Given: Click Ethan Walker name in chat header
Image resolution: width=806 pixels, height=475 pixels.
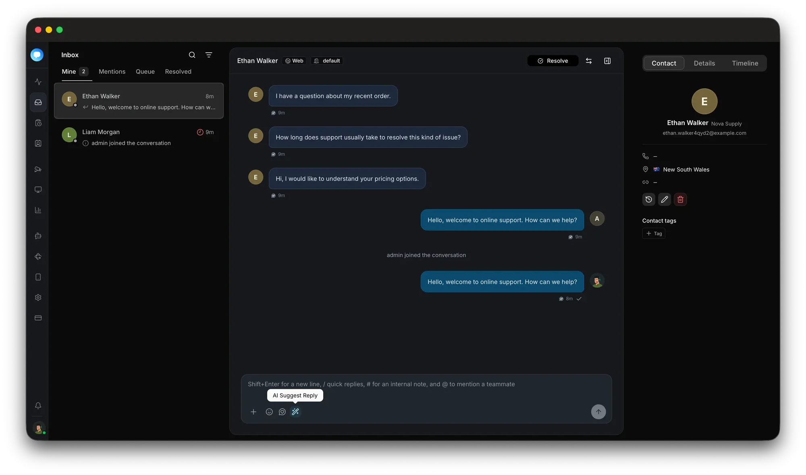Looking at the screenshot, I should click(258, 61).
